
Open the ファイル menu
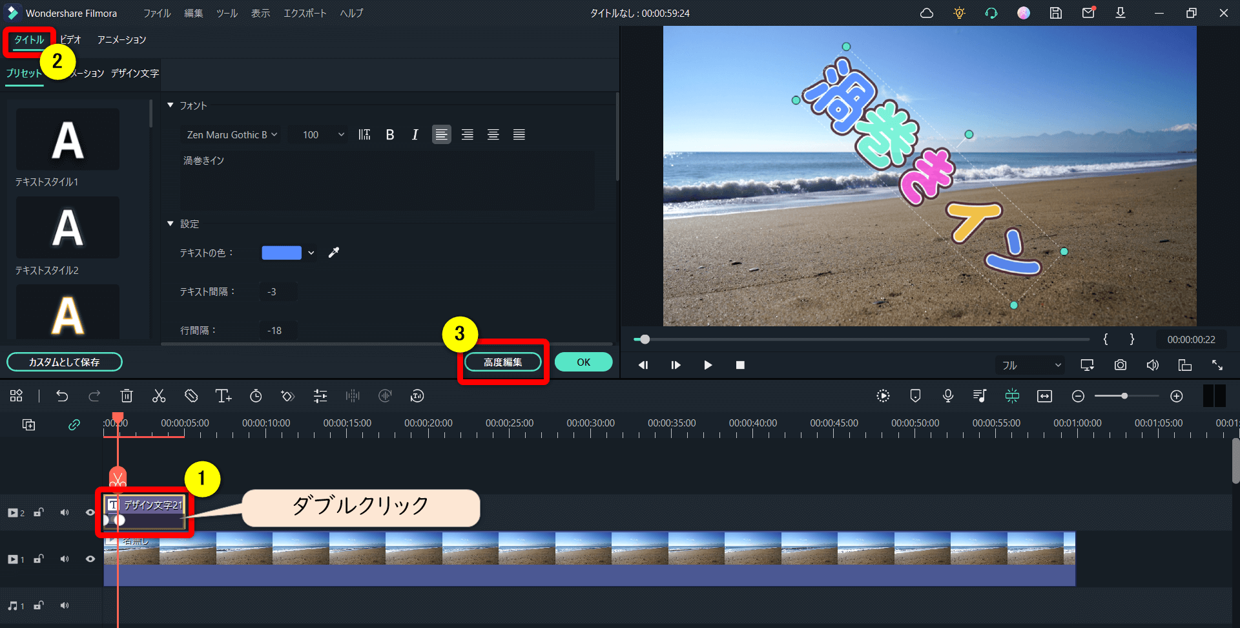pos(157,13)
